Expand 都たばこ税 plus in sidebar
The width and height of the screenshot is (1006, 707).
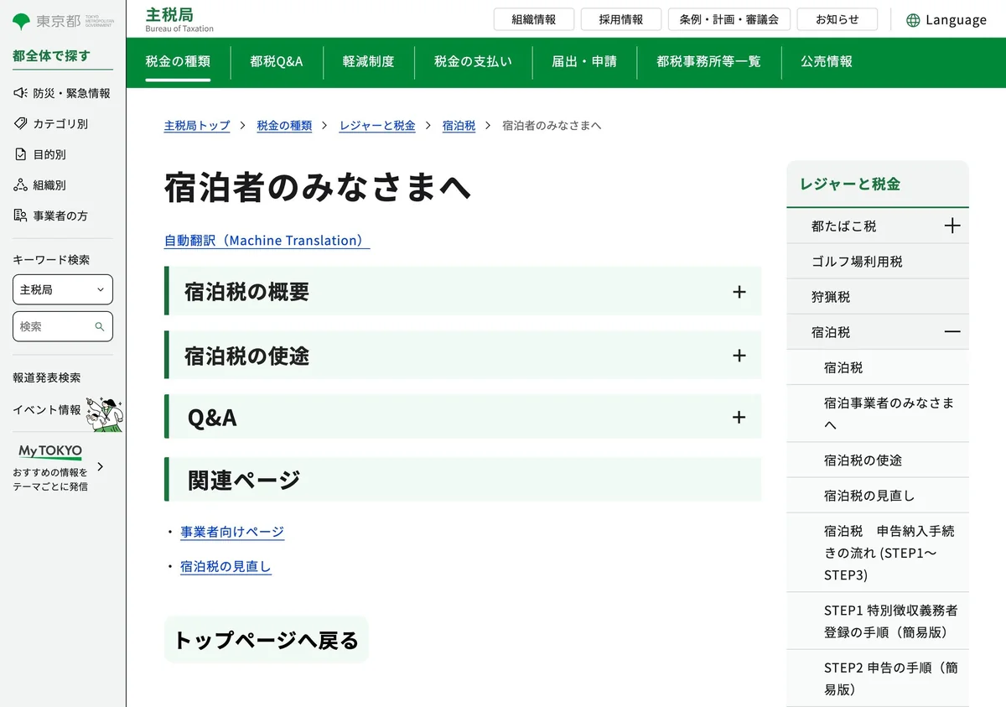point(952,226)
